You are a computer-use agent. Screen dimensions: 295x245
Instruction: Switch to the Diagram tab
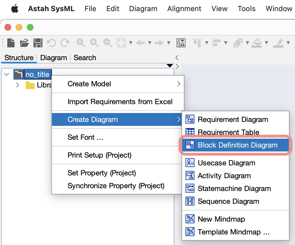[54, 58]
